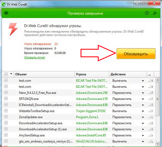Select Adware.Downware.179 threat name
This screenshot has height=147, width=162.
[x=92, y=99]
